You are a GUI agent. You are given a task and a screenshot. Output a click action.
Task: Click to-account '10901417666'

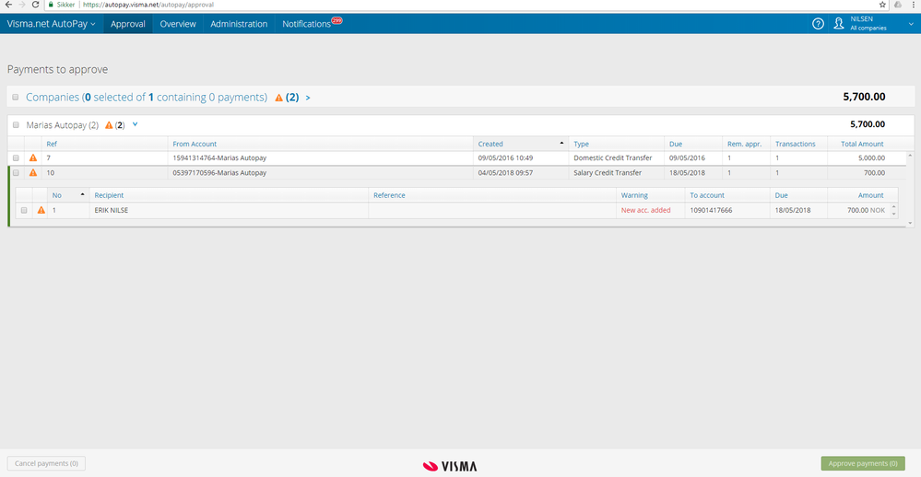[711, 210]
